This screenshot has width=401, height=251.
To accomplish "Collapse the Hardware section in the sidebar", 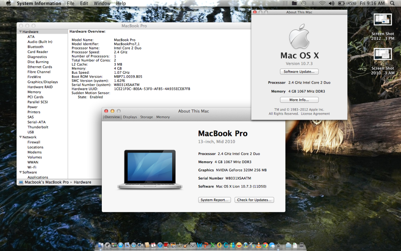I will [20, 31].
